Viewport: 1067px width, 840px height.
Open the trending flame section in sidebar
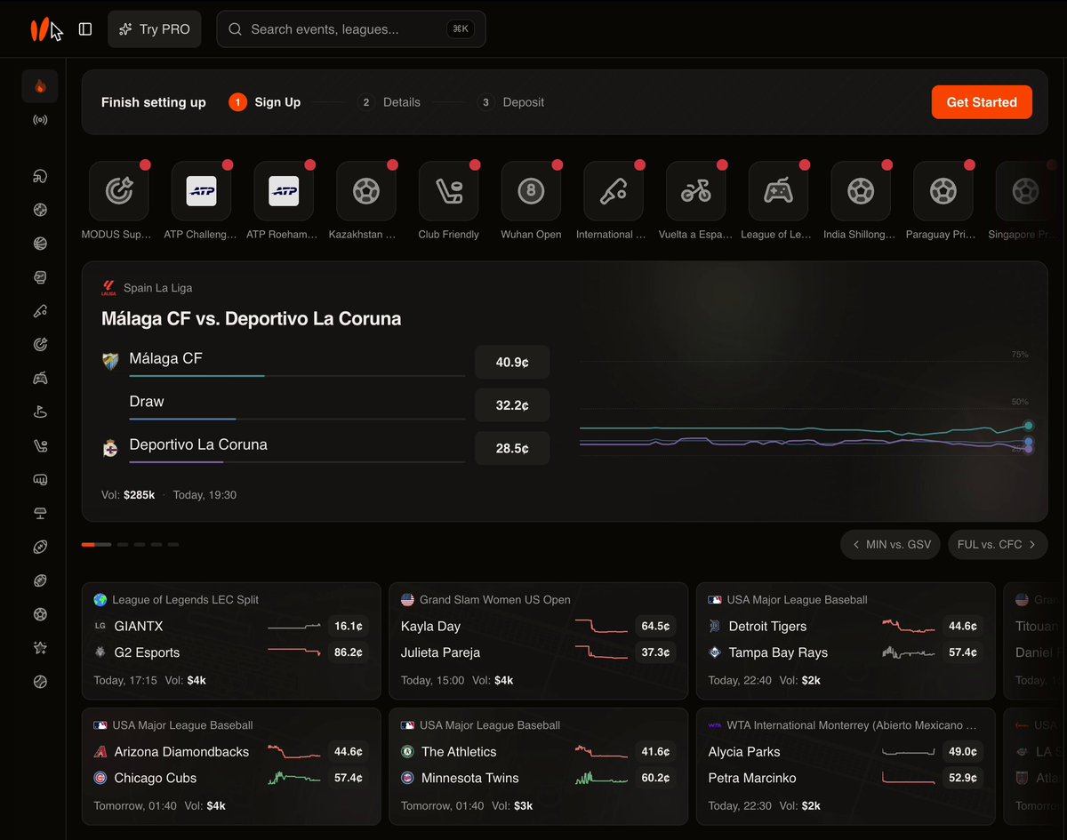[x=40, y=86]
